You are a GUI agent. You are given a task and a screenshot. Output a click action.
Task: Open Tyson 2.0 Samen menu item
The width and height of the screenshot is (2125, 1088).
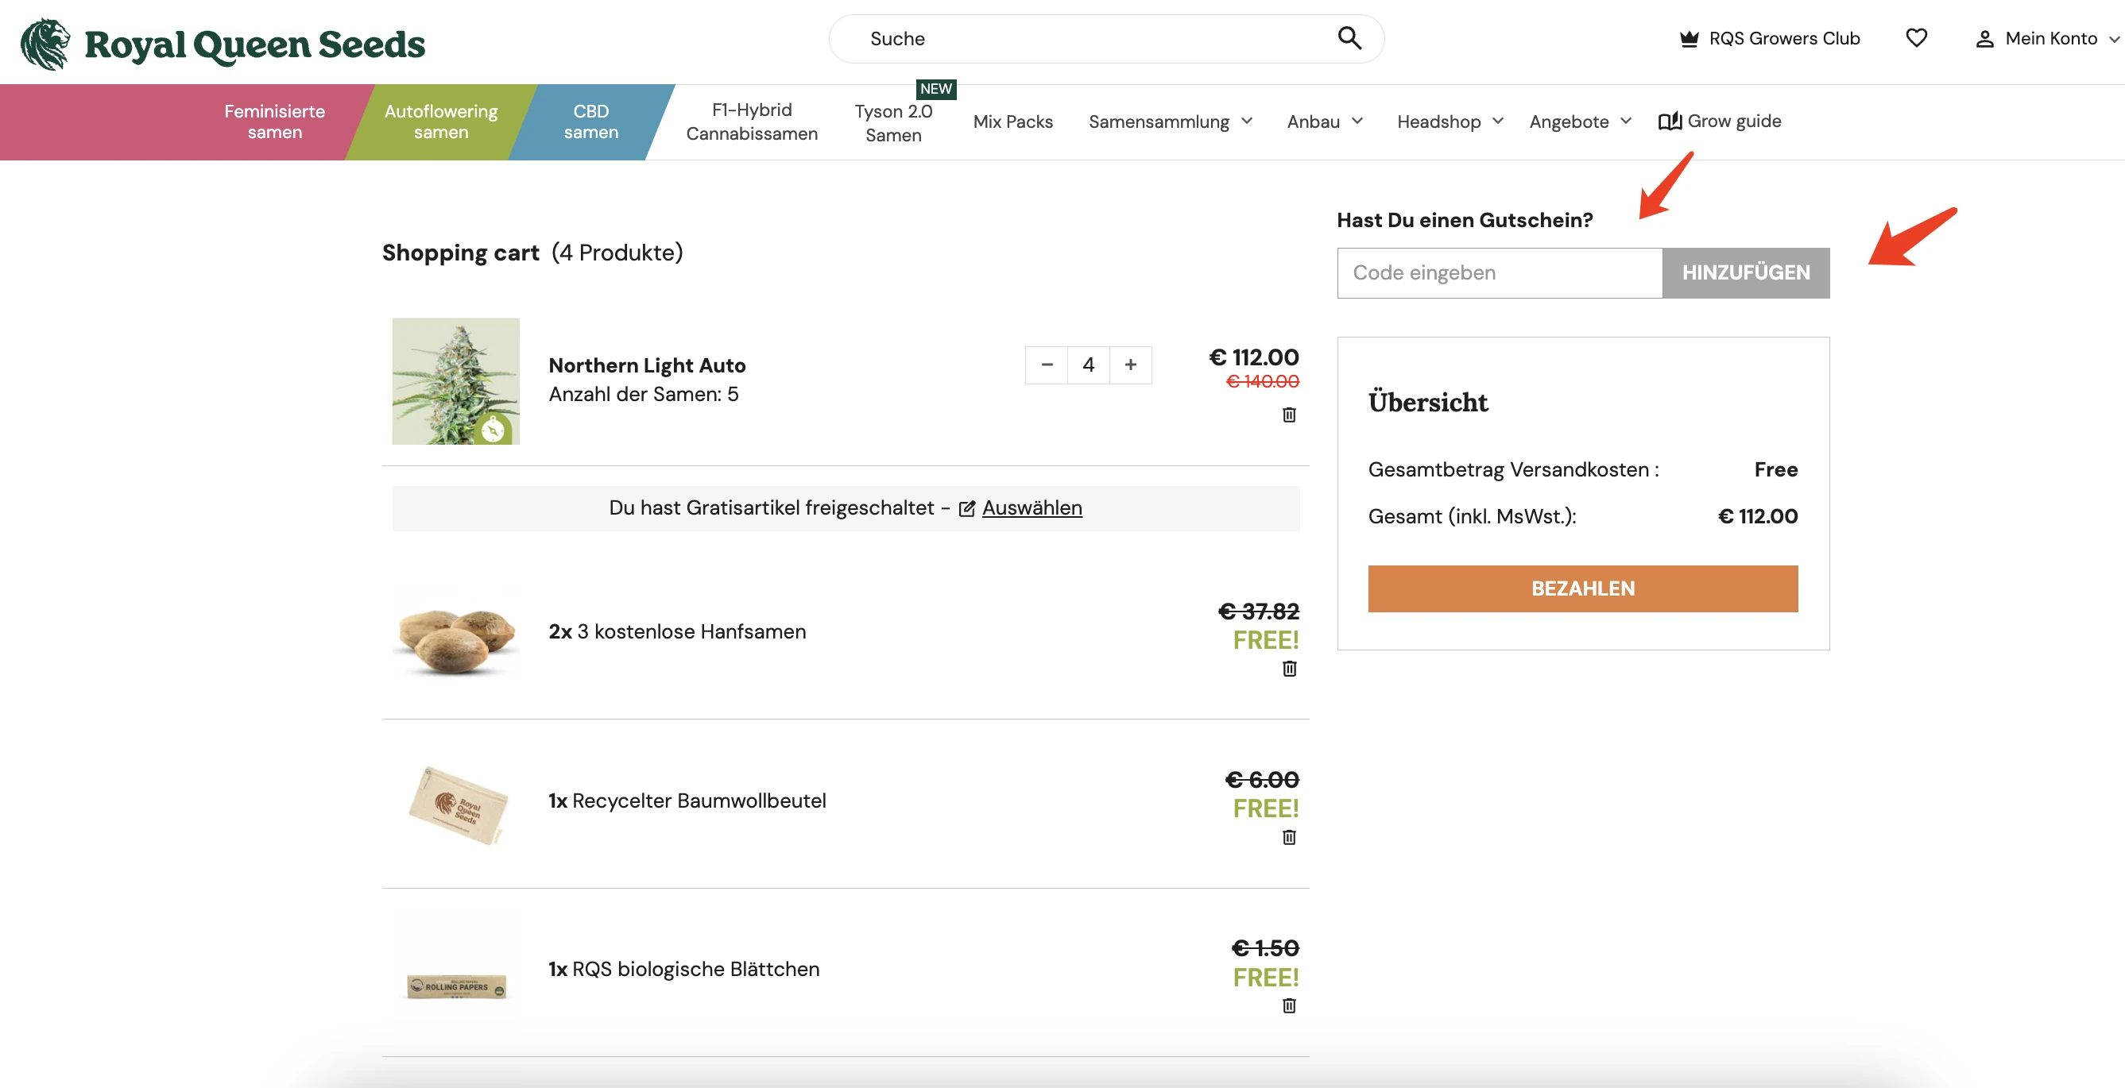[x=893, y=123]
